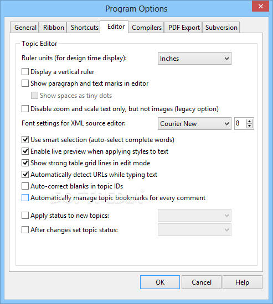Image resolution: width=273 pixels, height=304 pixels.
Task: Open the Apply status to new topics dropdown
Action: 194,215
